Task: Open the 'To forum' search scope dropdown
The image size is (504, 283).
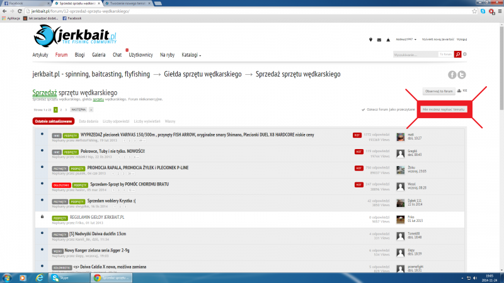Action: click(445, 55)
